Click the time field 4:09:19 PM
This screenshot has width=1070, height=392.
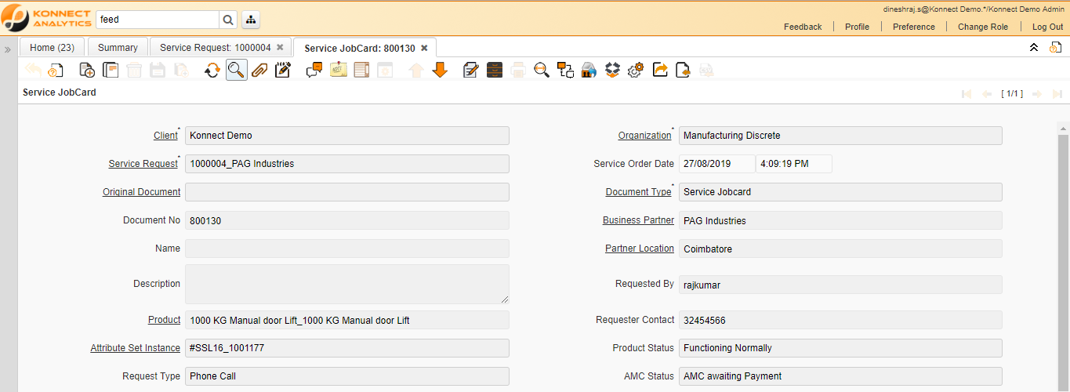793,164
